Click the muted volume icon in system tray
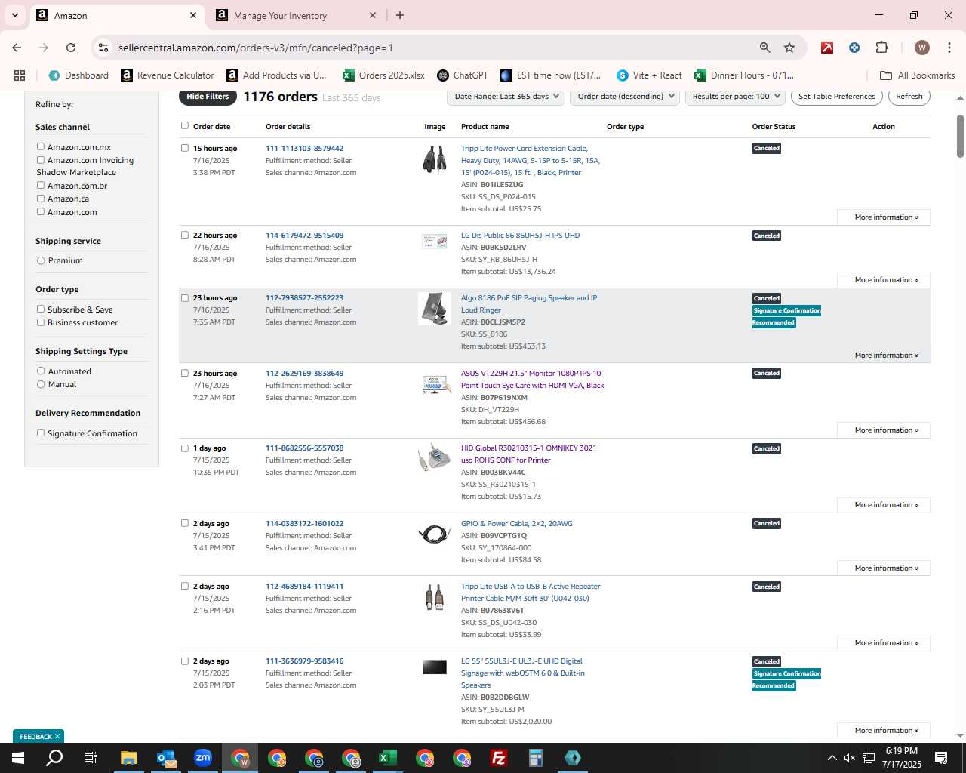The image size is (966, 773). (x=850, y=758)
